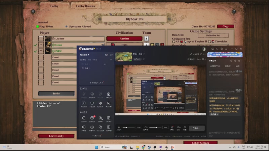Select the All civilization set radio

[174, 42]
